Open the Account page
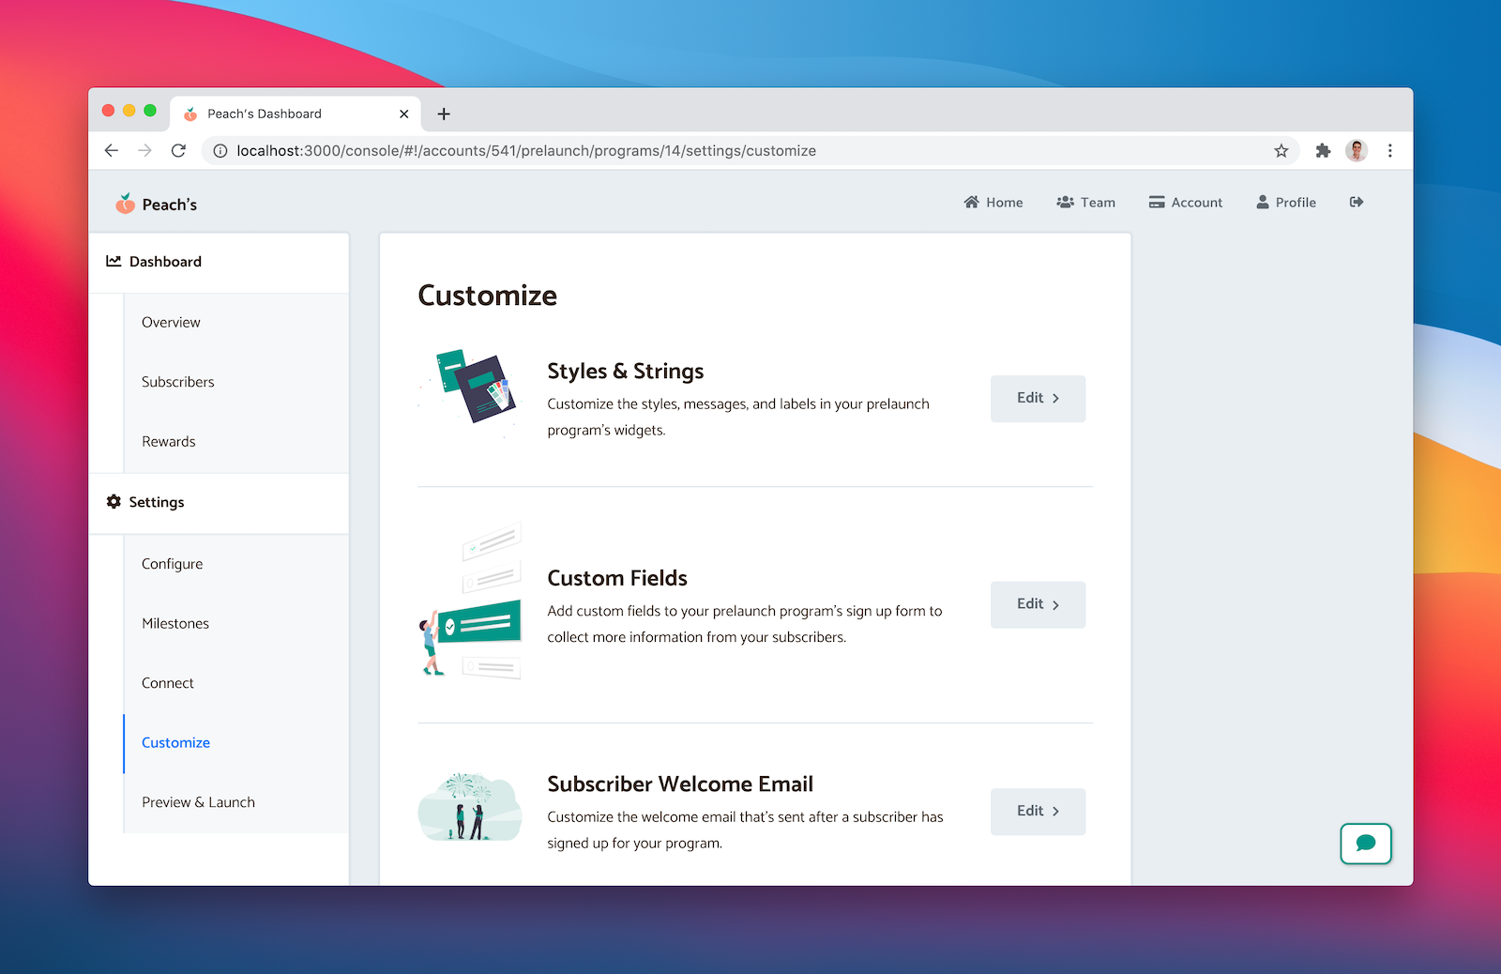 pos(1186,202)
